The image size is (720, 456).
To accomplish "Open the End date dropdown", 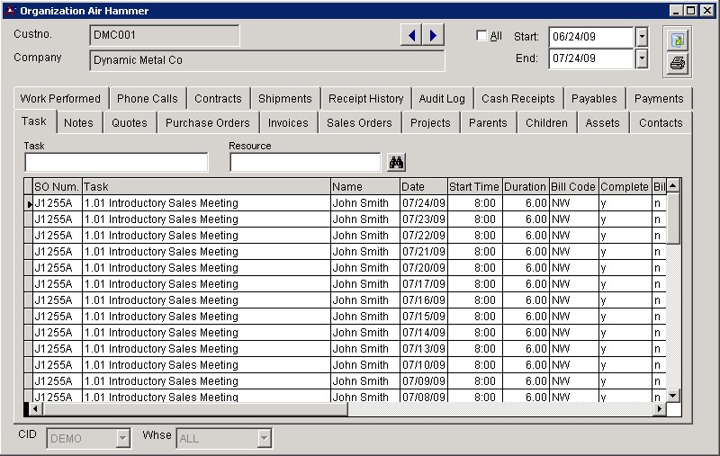I will point(642,58).
